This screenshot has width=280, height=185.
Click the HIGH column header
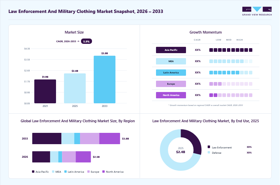coord(240,40)
